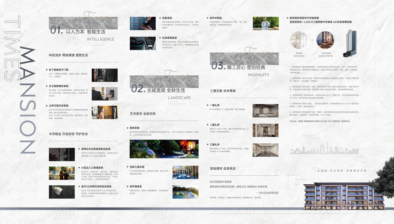Click the round 三玻两腔玻璃 bedroom image
Viewport: 394px width, 224px height.
coord(325,40)
